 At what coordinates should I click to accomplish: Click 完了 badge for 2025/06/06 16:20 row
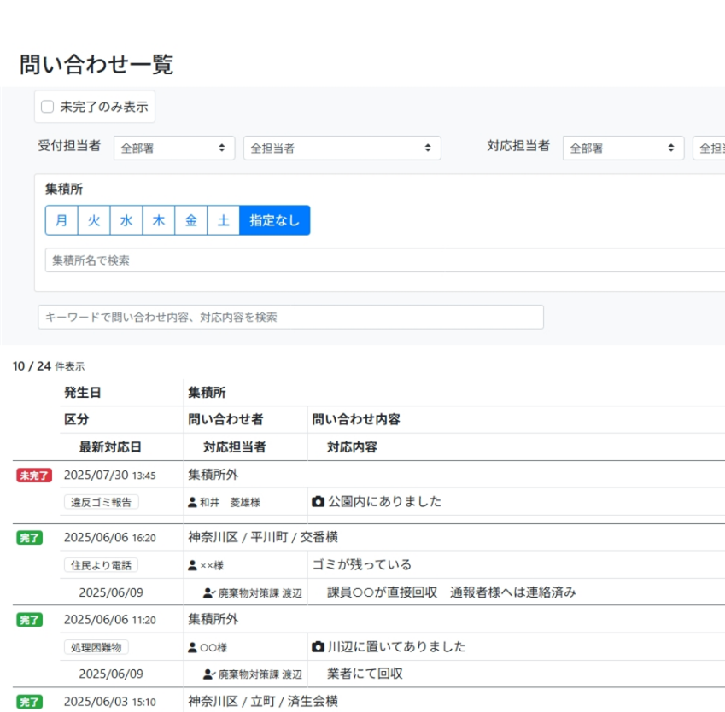coord(30,538)
